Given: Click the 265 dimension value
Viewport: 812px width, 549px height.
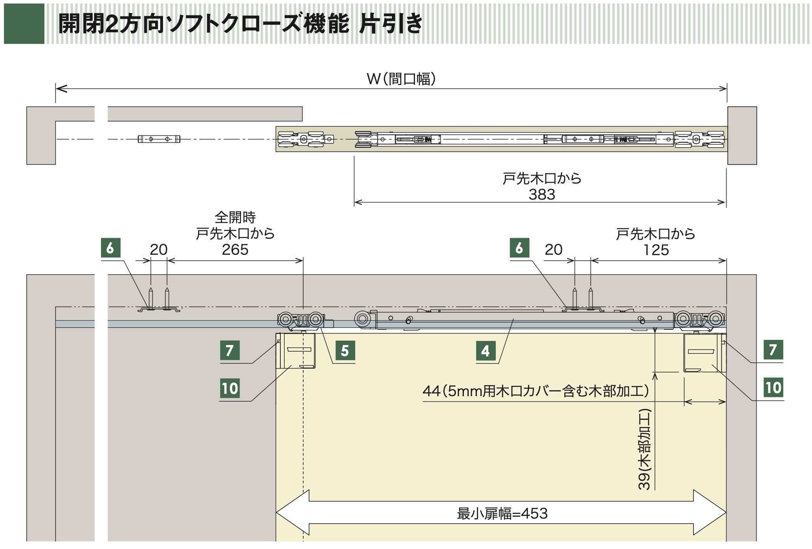Looking at the screenshot, I should pos(235,250).
